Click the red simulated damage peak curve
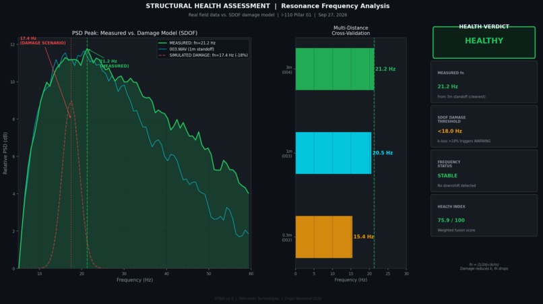 point(71,102)
